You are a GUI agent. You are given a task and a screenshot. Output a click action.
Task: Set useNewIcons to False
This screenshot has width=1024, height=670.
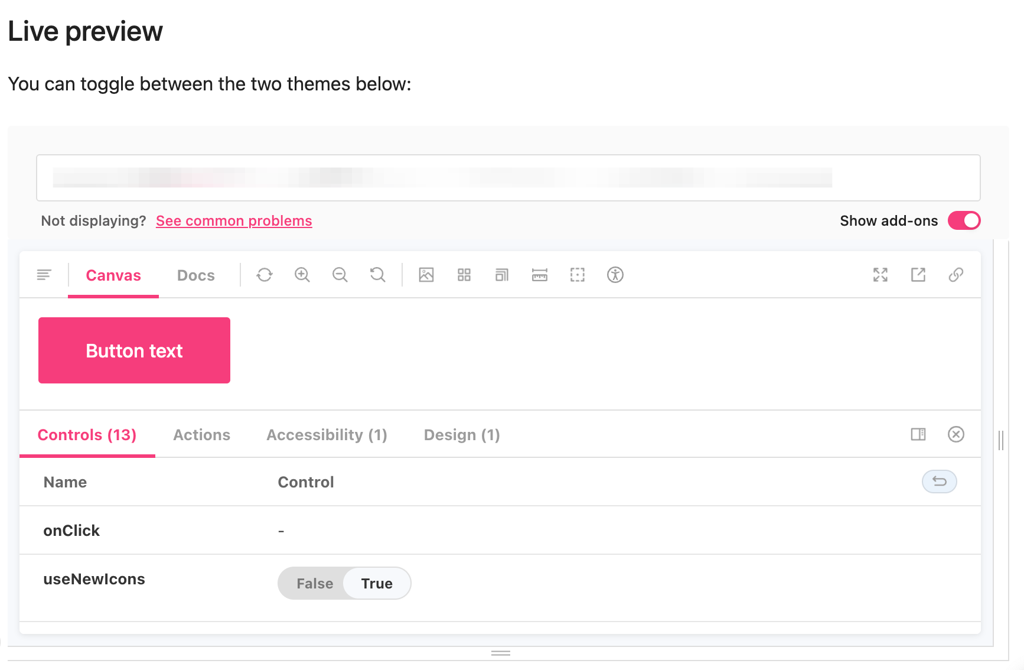tap(315, 583)
